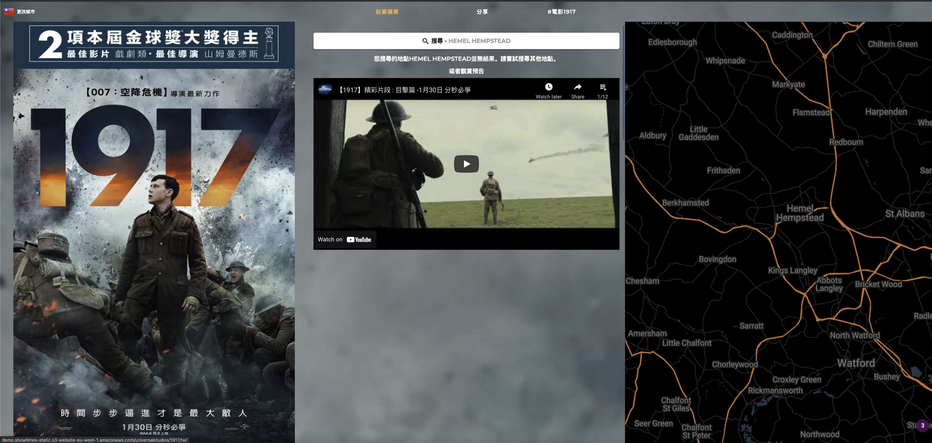
Task: Open the #電影1917 hashtag menu item
Action: click(x=561, y=11)
